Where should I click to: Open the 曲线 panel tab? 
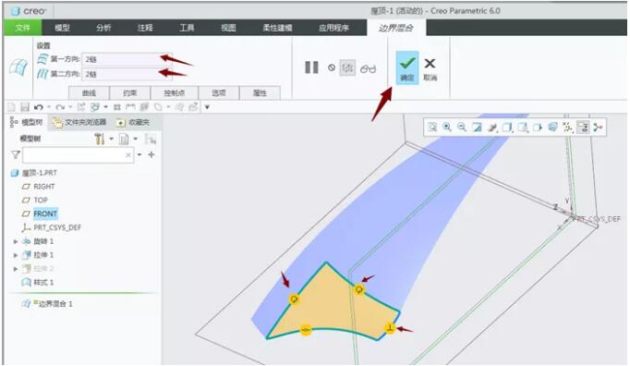pyautogui.click(x=89, y=93)
